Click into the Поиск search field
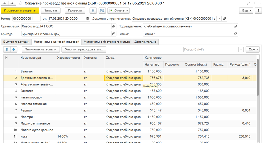The image size is (263, 143). pyautogui.click(x=211, y=49)
